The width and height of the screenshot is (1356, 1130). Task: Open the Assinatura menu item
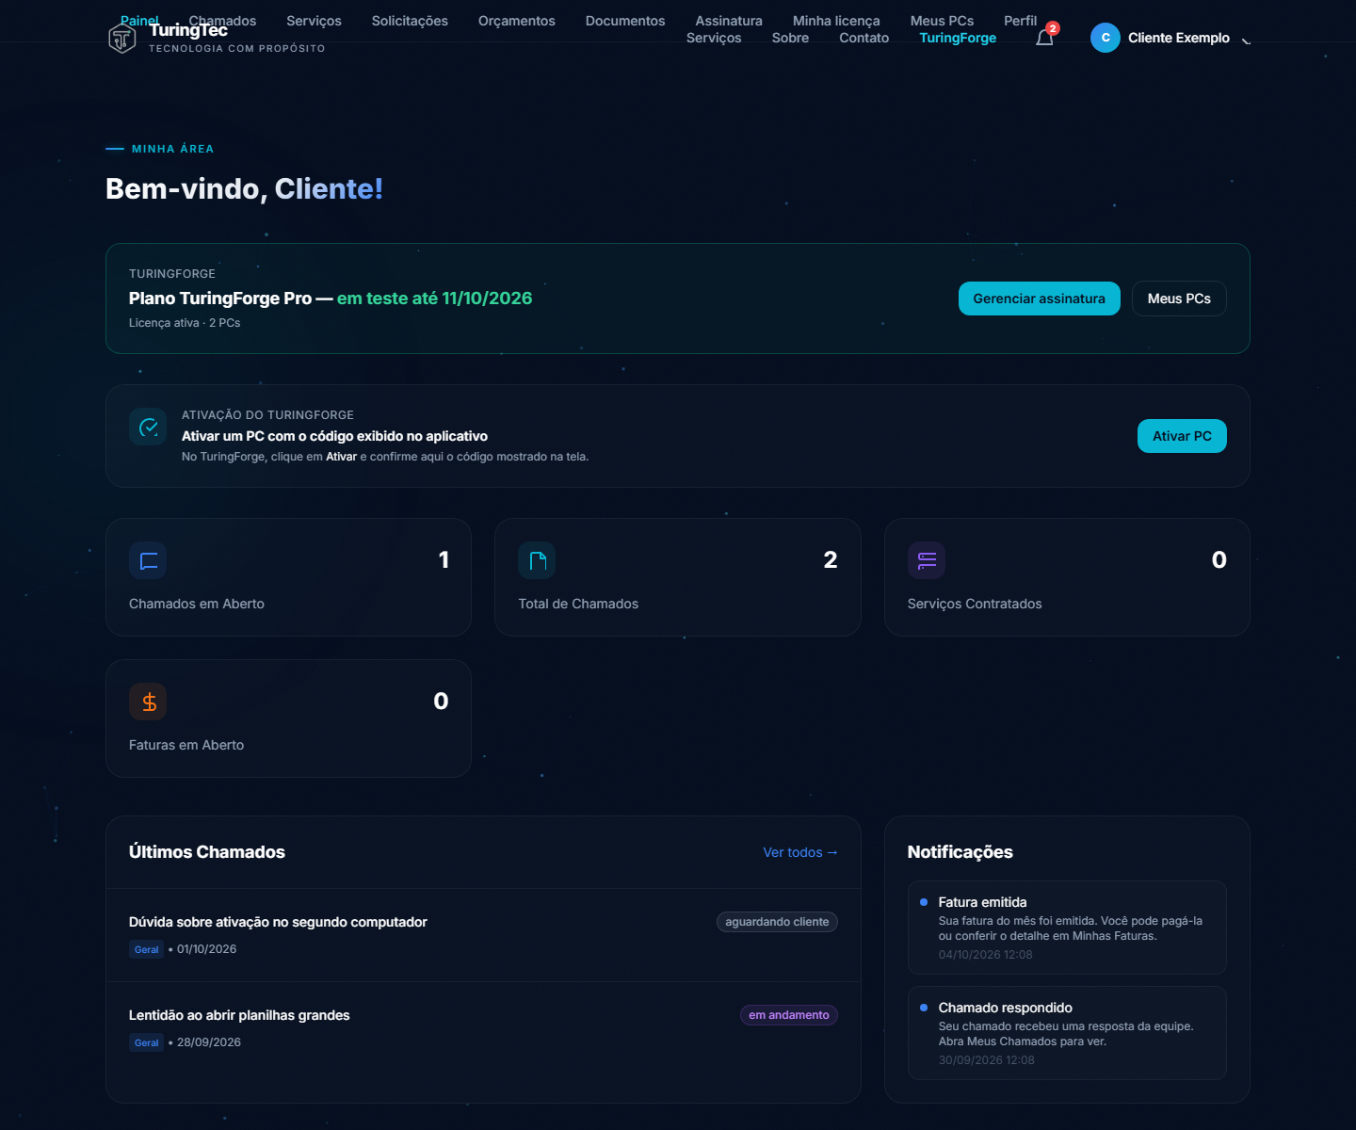tap(729, 21)
